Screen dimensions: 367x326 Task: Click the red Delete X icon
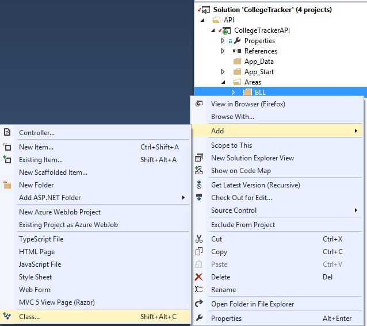198,277
